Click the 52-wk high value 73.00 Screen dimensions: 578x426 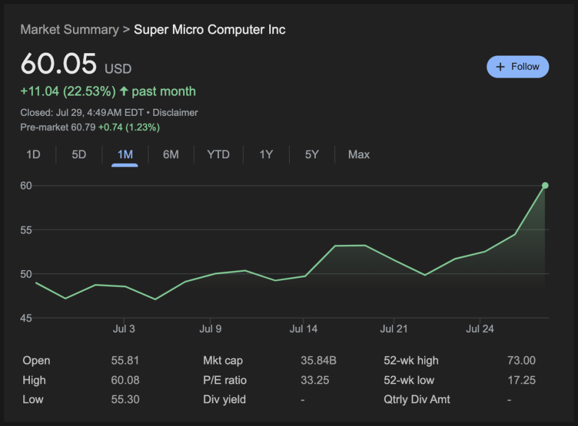point(521,361)
